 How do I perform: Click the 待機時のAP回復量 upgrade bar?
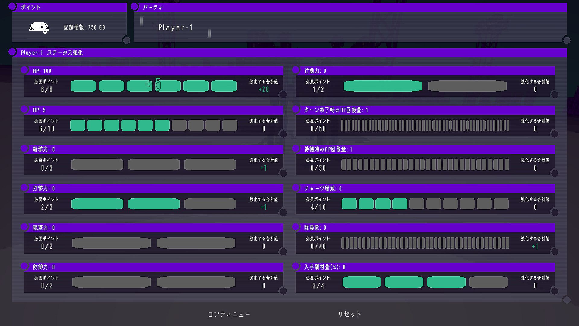click(x=425, y=165)
